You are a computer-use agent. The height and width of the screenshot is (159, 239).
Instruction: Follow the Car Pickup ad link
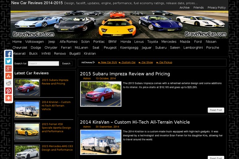point(164,62)
